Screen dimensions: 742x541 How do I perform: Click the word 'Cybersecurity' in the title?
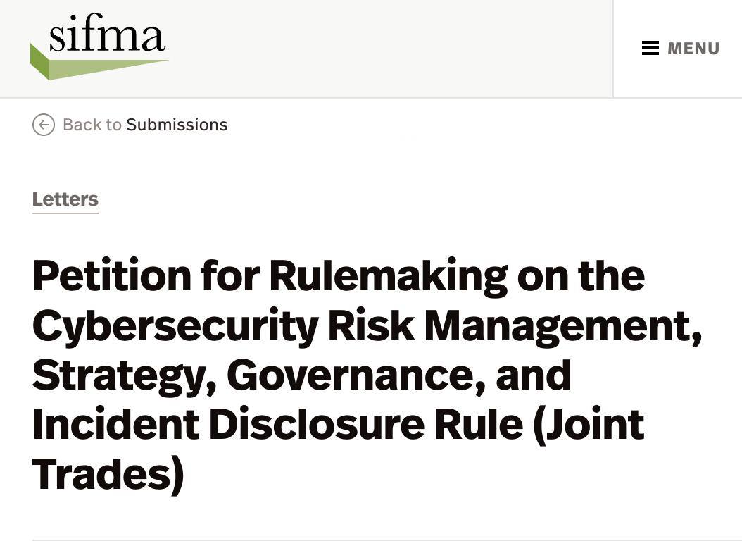pyautogui.click(x=175, y=327)
